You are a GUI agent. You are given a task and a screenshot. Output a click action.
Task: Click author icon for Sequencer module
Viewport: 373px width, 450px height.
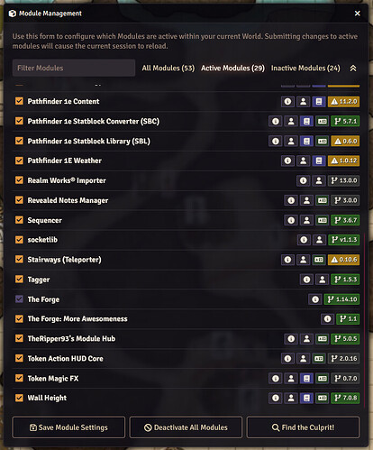(x=306, y=220)
